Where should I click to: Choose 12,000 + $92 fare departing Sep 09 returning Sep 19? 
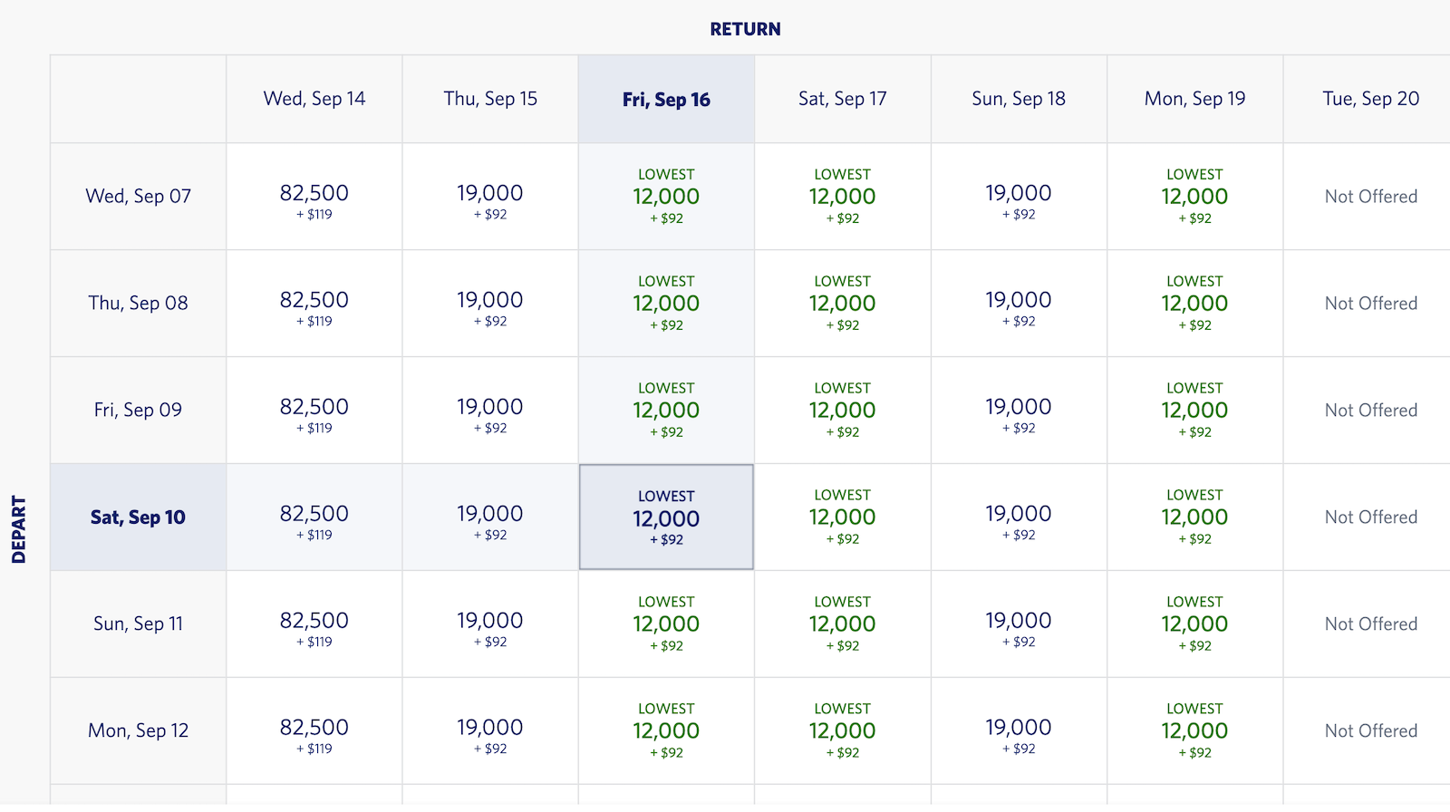[1194, 410]
